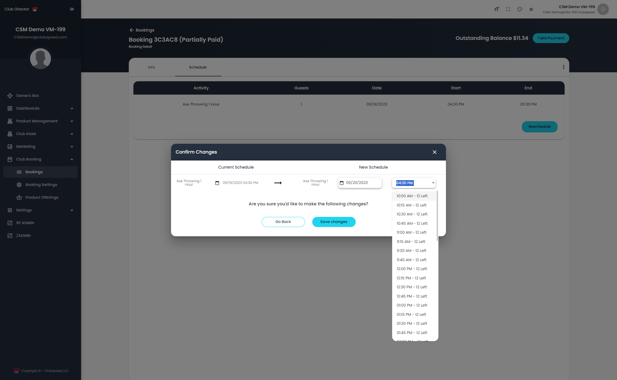617x380 pixels.
Task: Select the 10:45 AM option
Action: (x=414, y=224)
